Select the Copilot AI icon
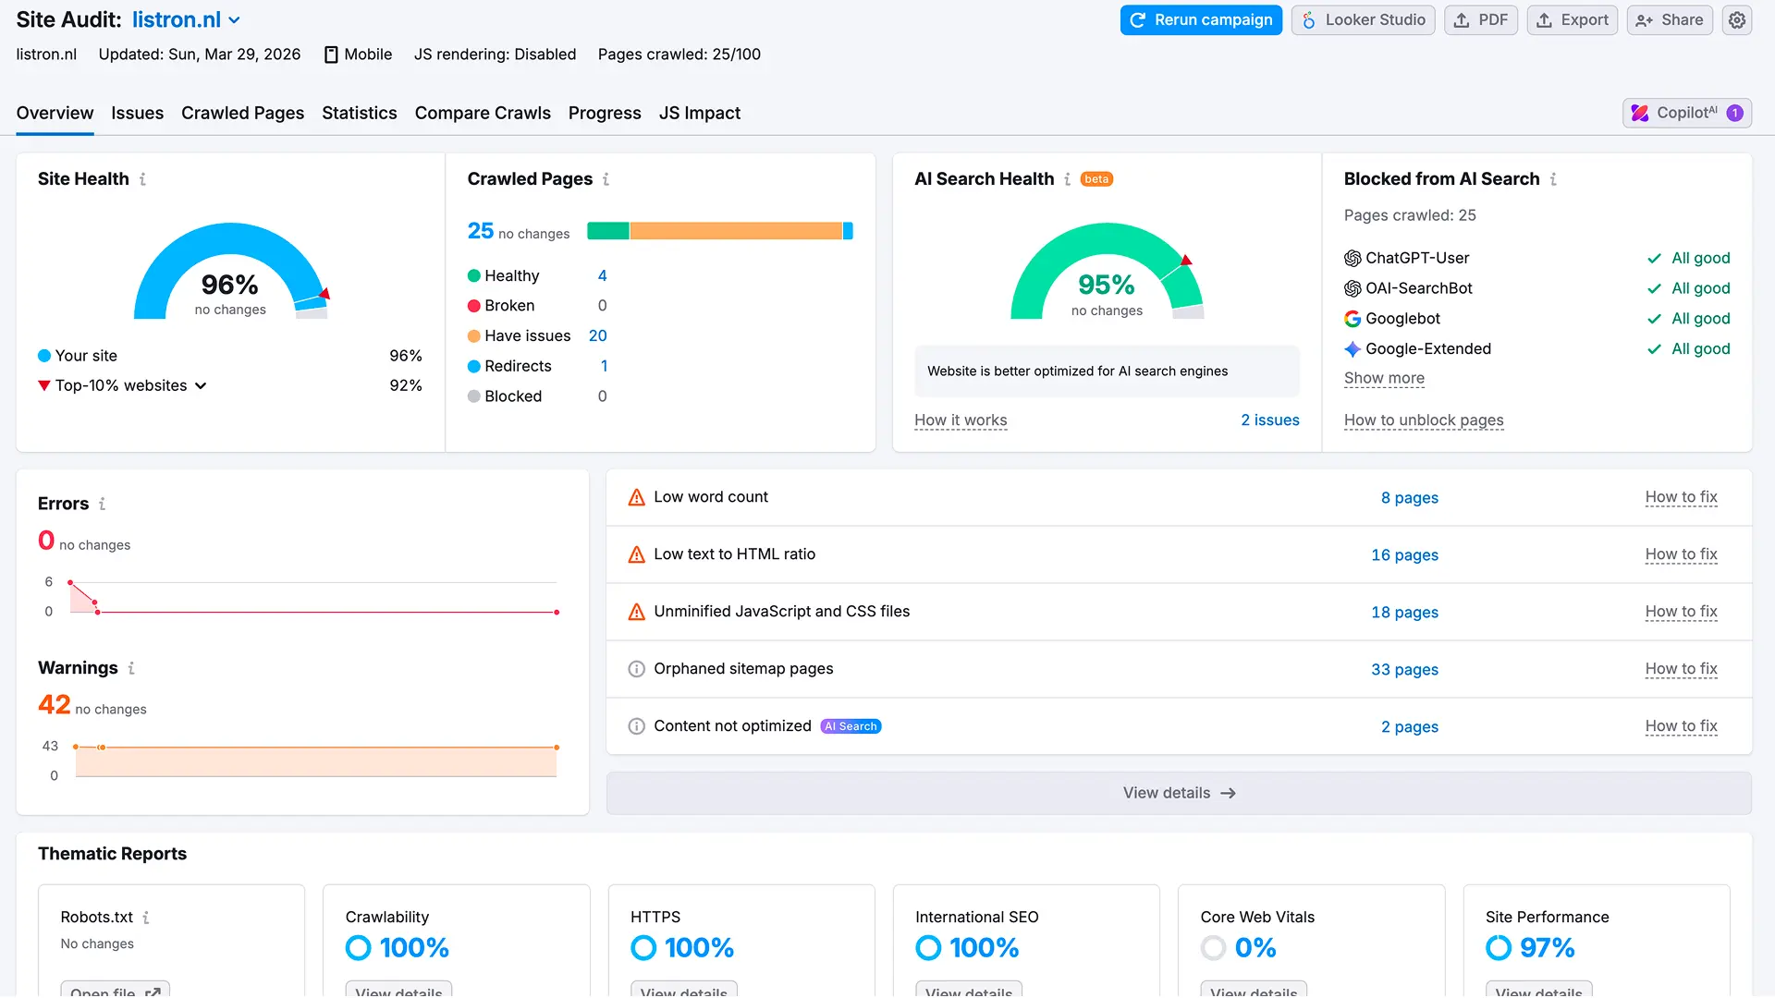1775x998 pixels. pos(1640,112)
